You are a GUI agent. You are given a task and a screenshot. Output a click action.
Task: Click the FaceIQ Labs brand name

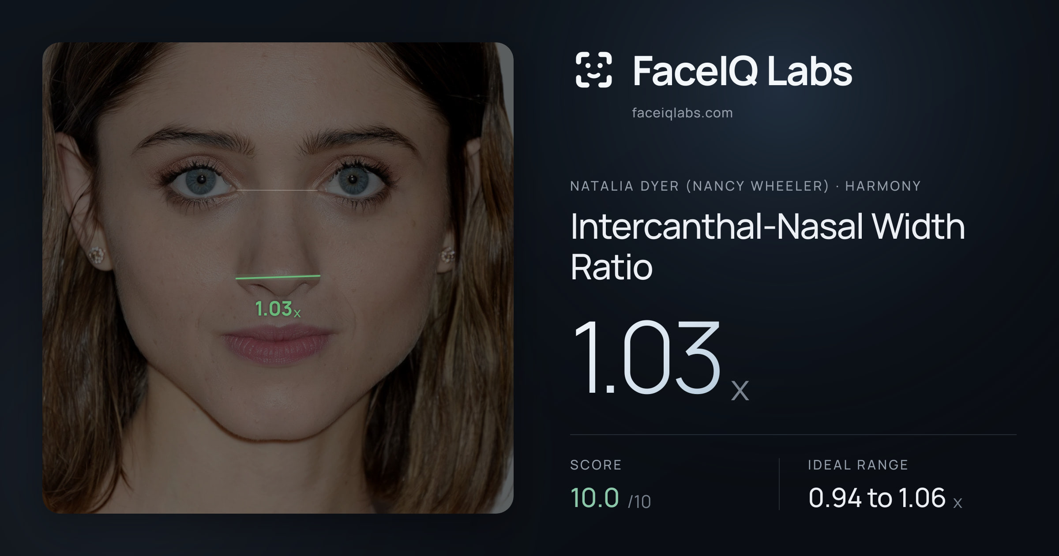(x=742, y=71)
